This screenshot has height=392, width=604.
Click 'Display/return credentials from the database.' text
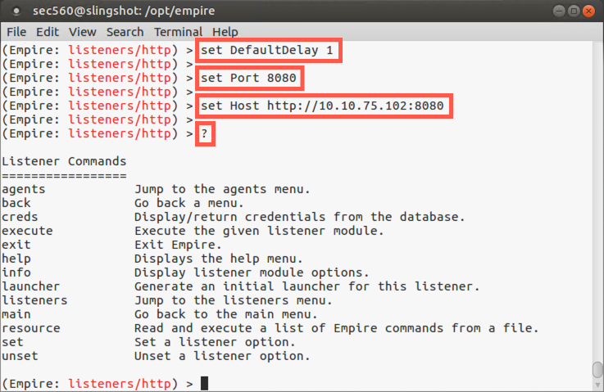click(x=300, y=217)
